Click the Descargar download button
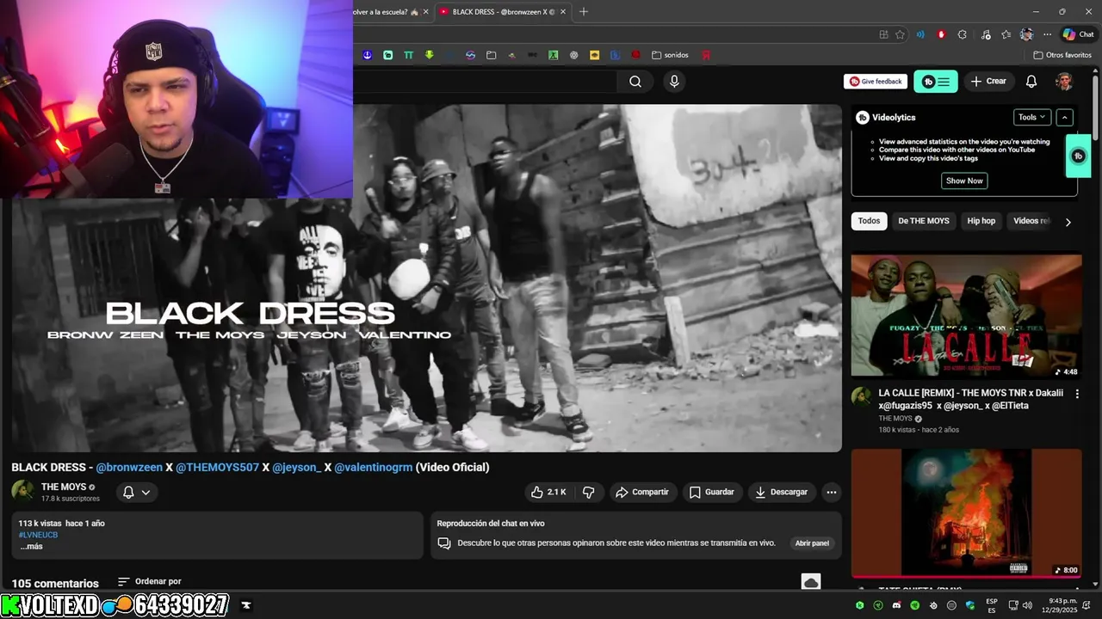 point(781,492)
